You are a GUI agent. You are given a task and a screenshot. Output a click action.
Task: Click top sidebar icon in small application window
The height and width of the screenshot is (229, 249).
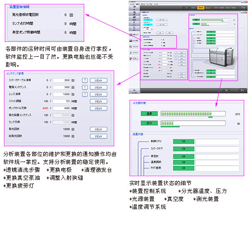(x=134, y=8)
